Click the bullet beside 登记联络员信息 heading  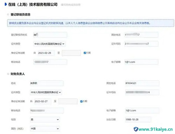8,14
